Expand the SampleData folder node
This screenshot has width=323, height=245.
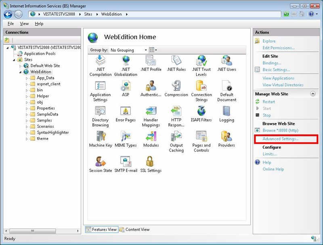pos(27,114)
